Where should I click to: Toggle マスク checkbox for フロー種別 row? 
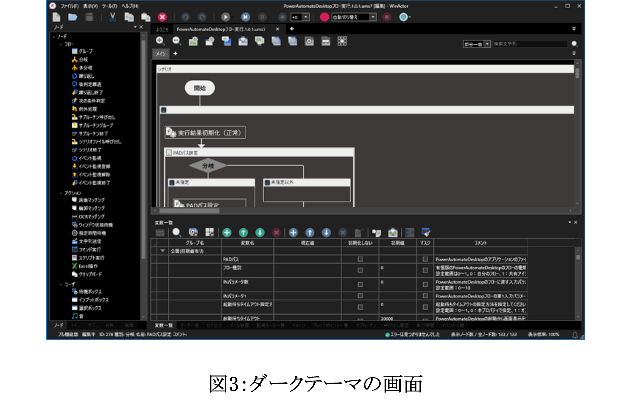coord(426,270)
